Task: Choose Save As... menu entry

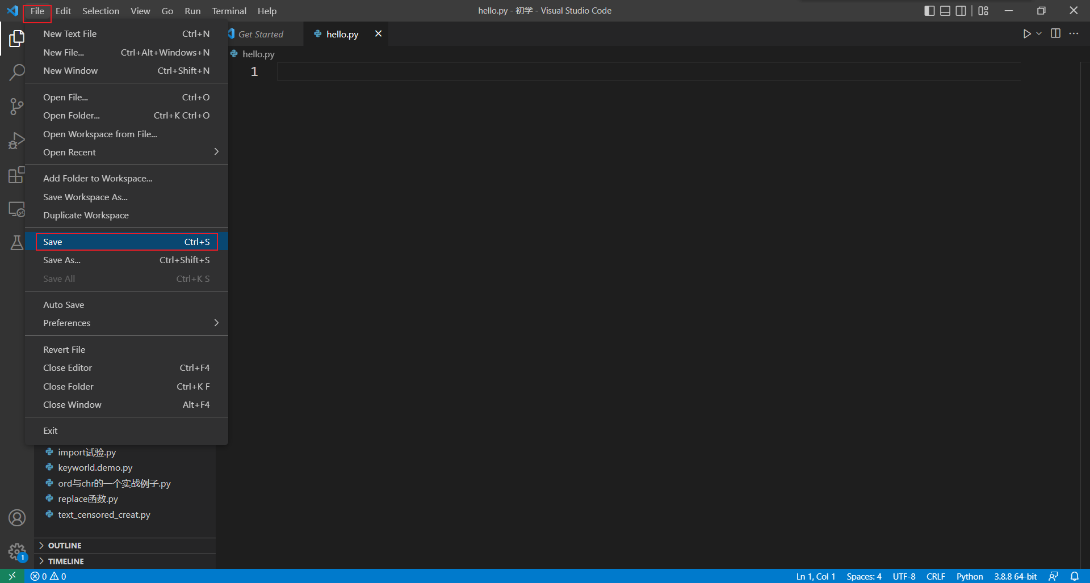Action: pyautogui.click(x=127, y=260)
